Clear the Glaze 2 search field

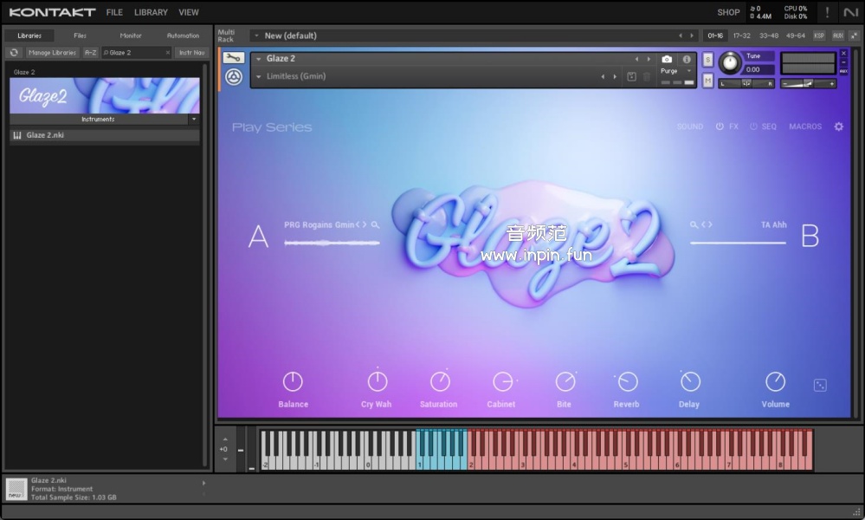click(168, 53)
